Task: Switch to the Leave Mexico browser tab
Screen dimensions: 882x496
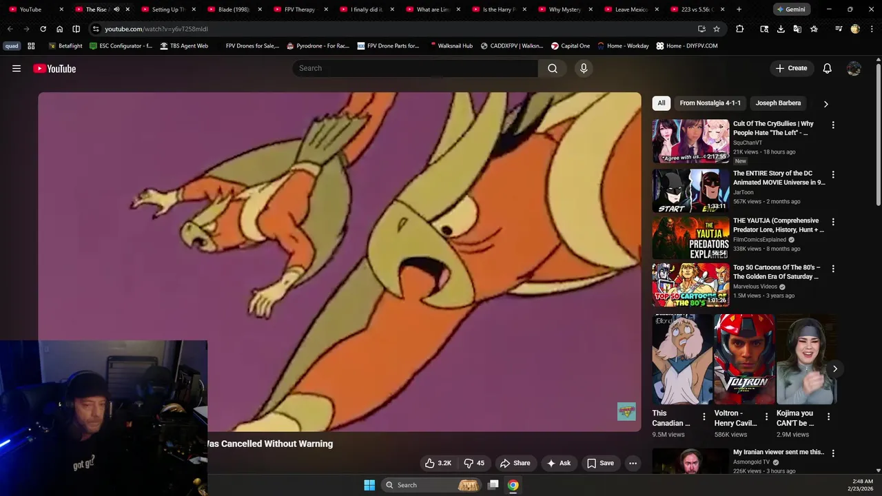Action: (x=631, y=10)
